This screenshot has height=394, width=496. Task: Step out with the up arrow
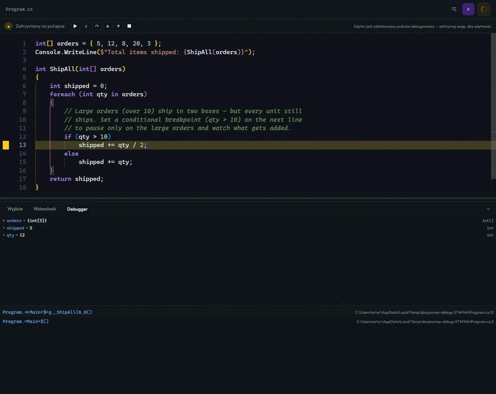(118, 26)
